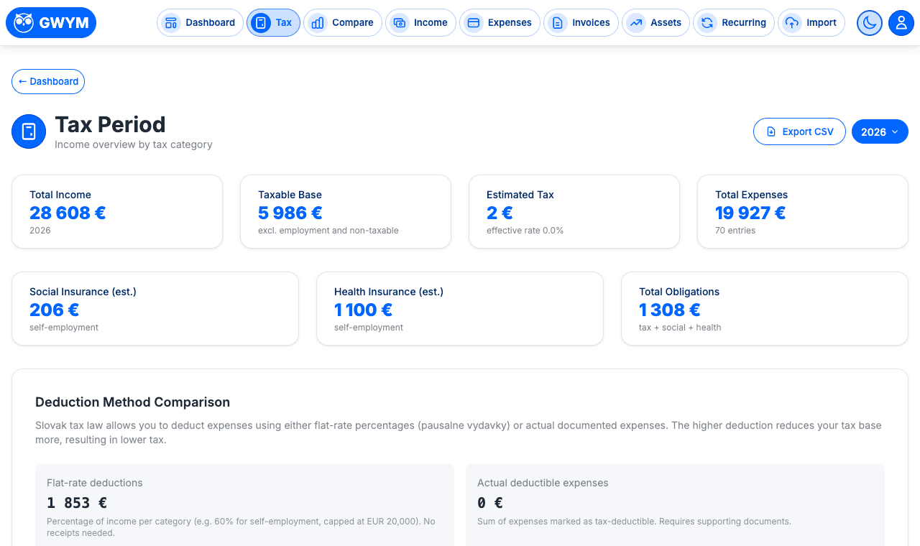920x546 pixels.
Task: Click the Total Income value 28 608 €
Action: (x=68, y=213)
